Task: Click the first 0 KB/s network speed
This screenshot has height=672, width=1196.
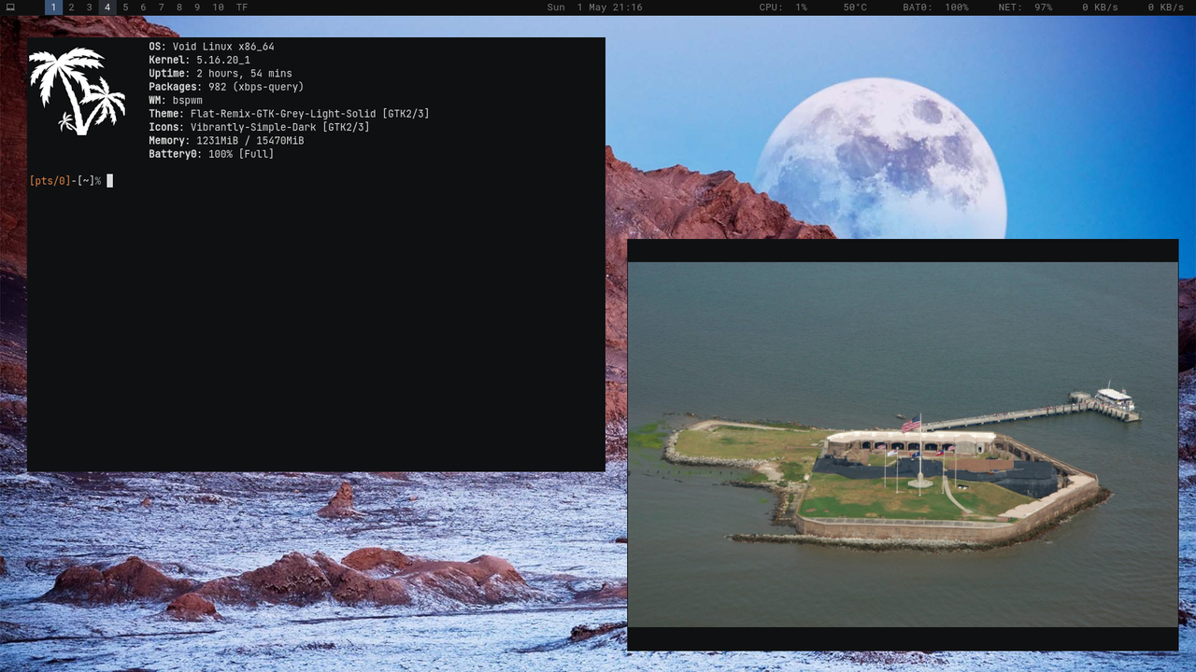Action: click(1100, 7)
